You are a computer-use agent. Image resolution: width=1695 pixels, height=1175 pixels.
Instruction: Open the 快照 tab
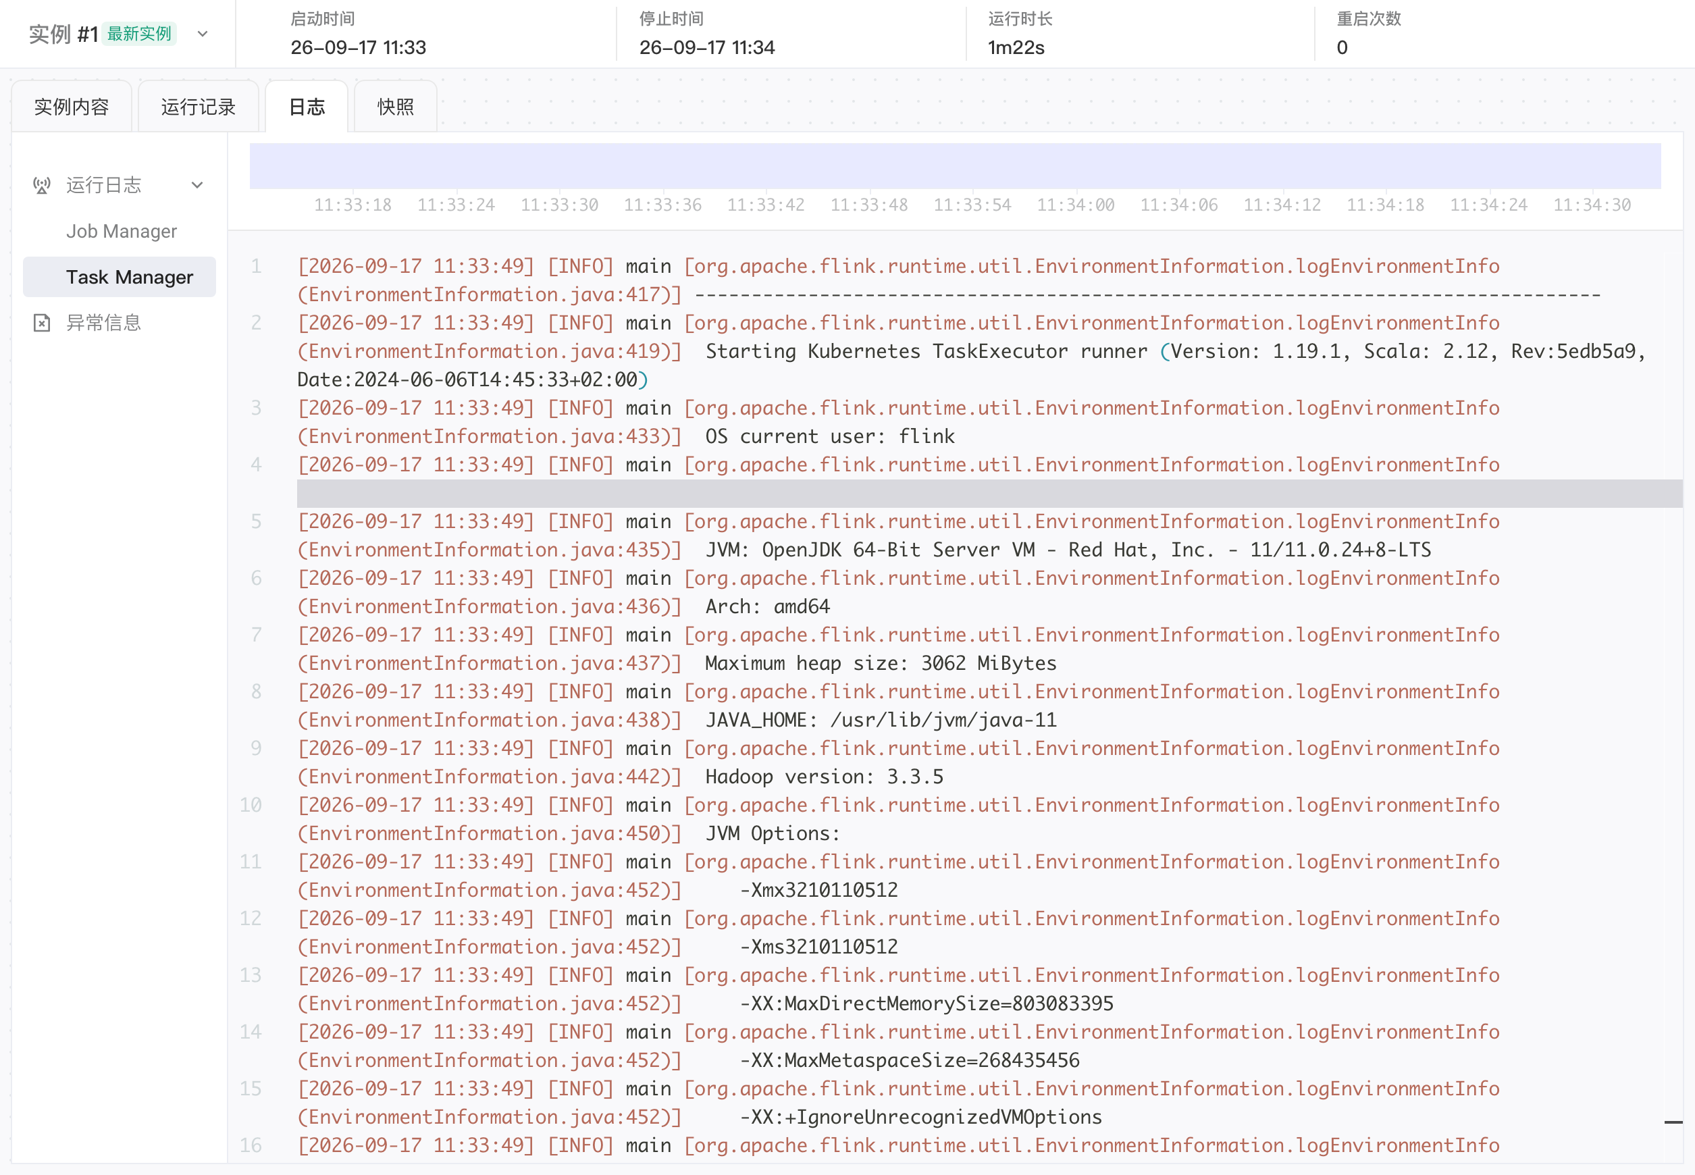coord(396,107)
